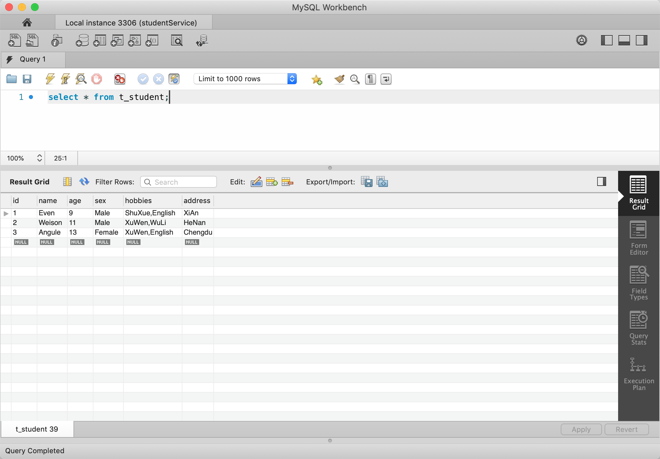
Task: Toggle the left sidebar panel
Action: coord(607,40)
